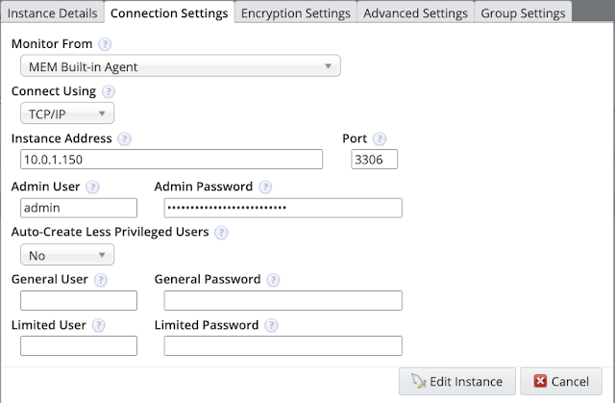Click the Instance Address input field
Screen dimensions: 615x403
click(x=171, y=160)
